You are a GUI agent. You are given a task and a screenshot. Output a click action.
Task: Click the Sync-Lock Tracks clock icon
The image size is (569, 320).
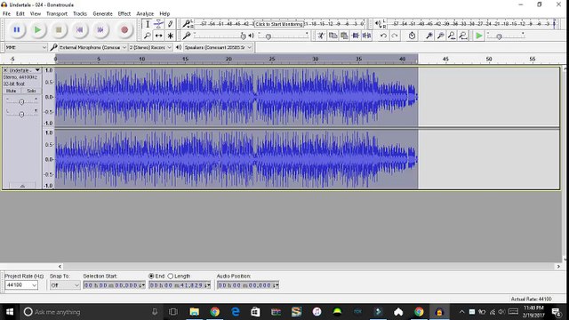[x=412, y=36]
